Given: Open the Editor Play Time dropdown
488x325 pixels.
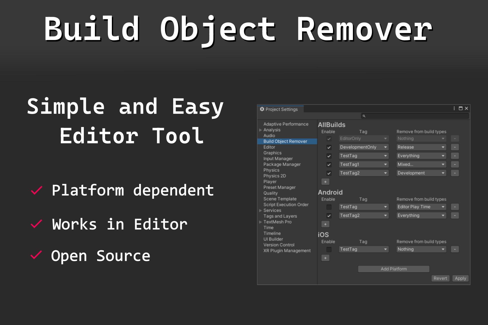Looking at the screenshot, I should tap(421, 207).
